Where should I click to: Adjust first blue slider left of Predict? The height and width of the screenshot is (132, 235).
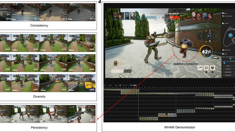[120, 85]
